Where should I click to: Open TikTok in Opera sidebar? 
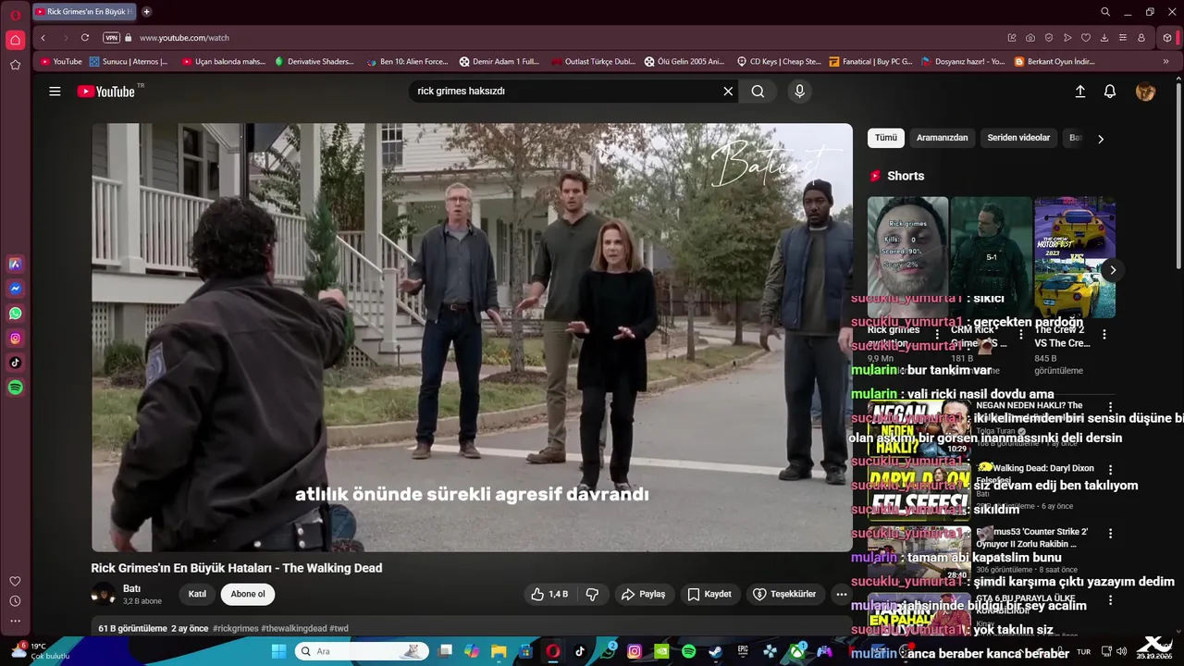(x=15, y=363)
